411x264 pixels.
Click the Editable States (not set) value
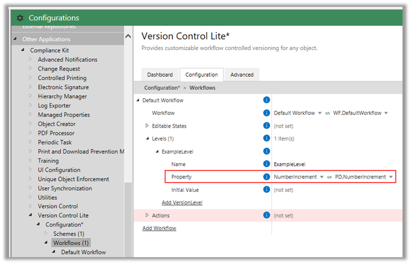(284, 126)
